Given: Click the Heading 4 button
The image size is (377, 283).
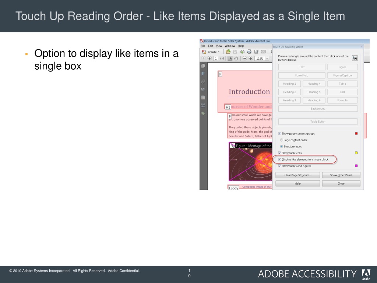Looking at the screenshot, I should point(314,84).
